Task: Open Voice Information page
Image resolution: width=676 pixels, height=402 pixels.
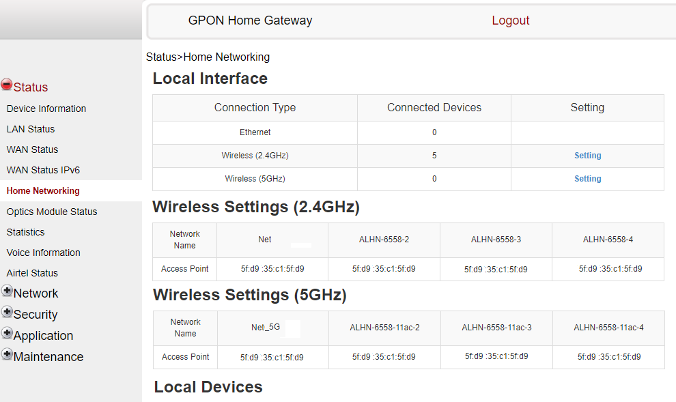Action: pos(42,253)
